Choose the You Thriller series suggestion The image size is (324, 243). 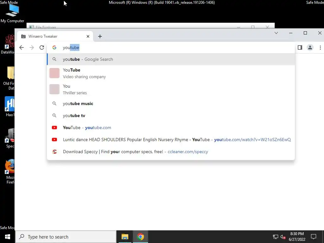tap(171, 89)
